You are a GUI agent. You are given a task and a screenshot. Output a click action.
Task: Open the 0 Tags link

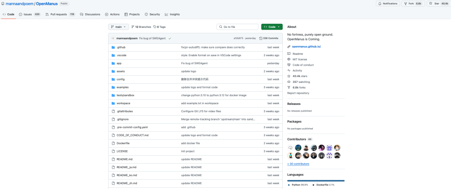click(160, 27)
